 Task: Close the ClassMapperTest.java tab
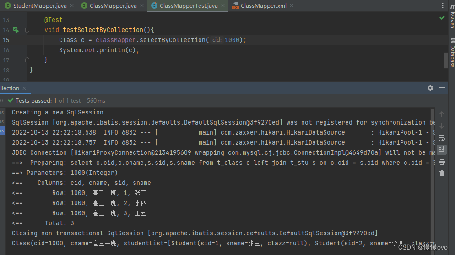tap(223, 6)
